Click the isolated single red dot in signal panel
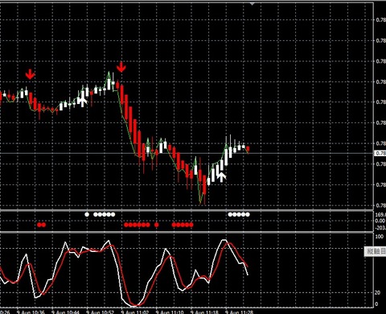 pyautogui.click(x=157, y=225)
